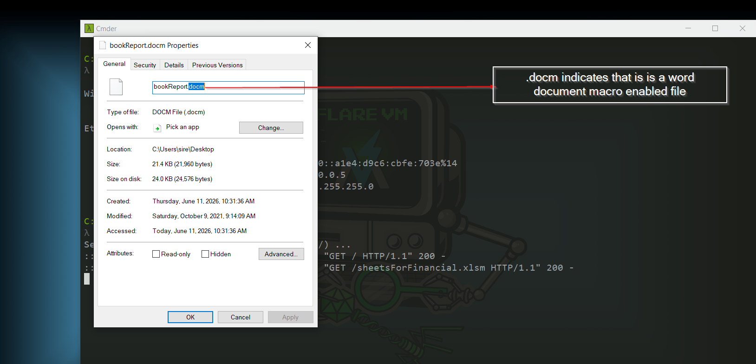Minimize the Cmder window
The height and width of the screenshot is (364, 756).
[688, 28]
